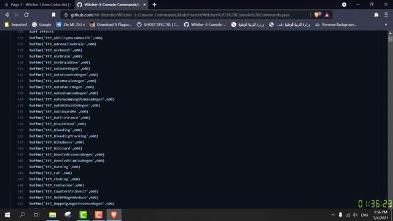The width and height of the screenshot is (393, 221).
Task: Click the EET_AirDrainDive code line
Action: (60, 63)
